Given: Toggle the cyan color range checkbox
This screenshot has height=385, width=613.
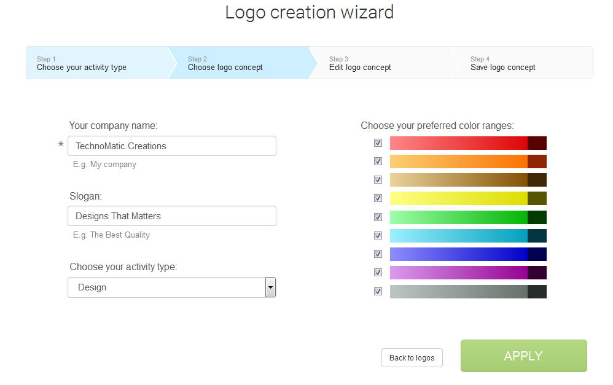Looking at the screenshot, I should [x=378, y=235].
